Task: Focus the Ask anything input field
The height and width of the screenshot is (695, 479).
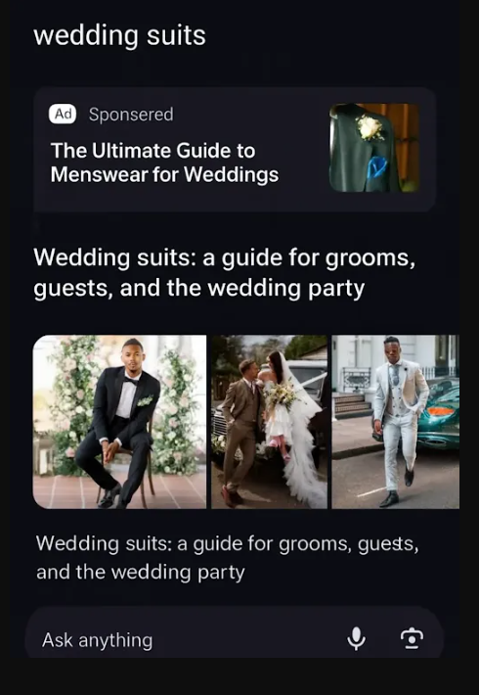Action: coord(235,639)
